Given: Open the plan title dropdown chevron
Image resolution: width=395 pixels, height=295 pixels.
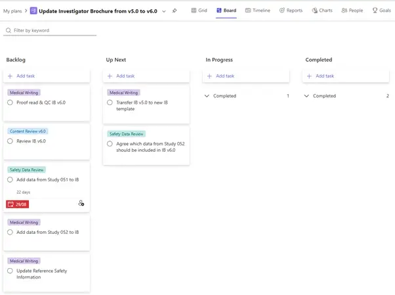Looking at the screenshot, I should 164,11.
